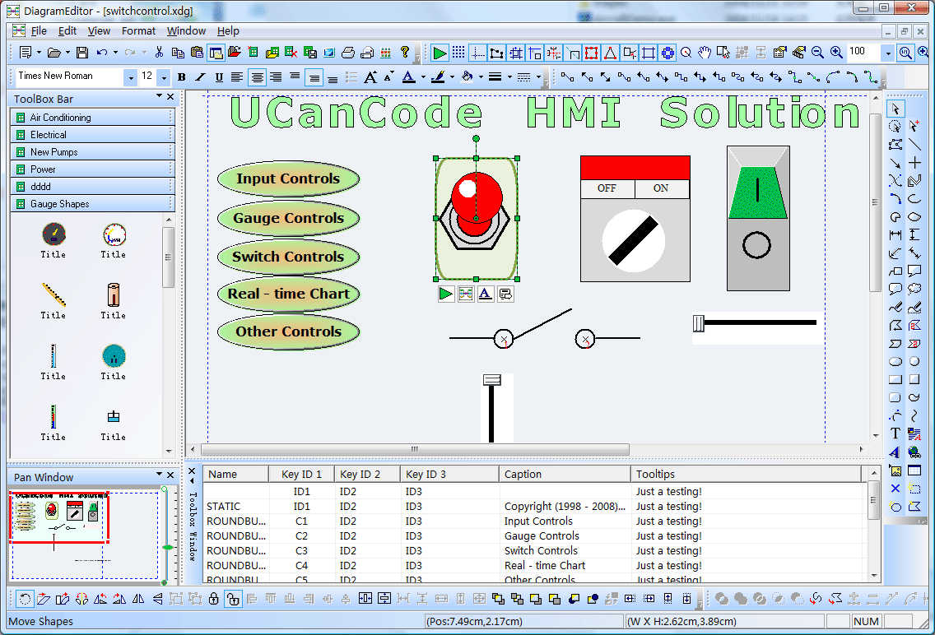Click the green Run play icon
935x635 pixels.
(440, 53)
